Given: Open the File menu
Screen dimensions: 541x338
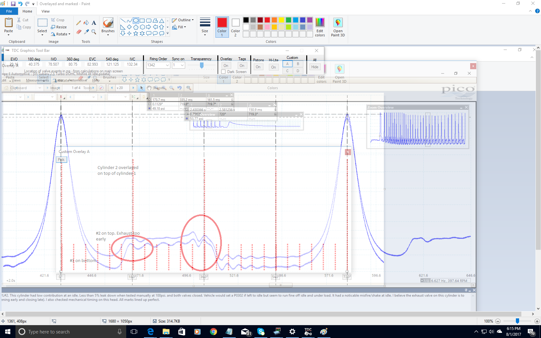Looking at the screenshot, I should click(9, 11).
